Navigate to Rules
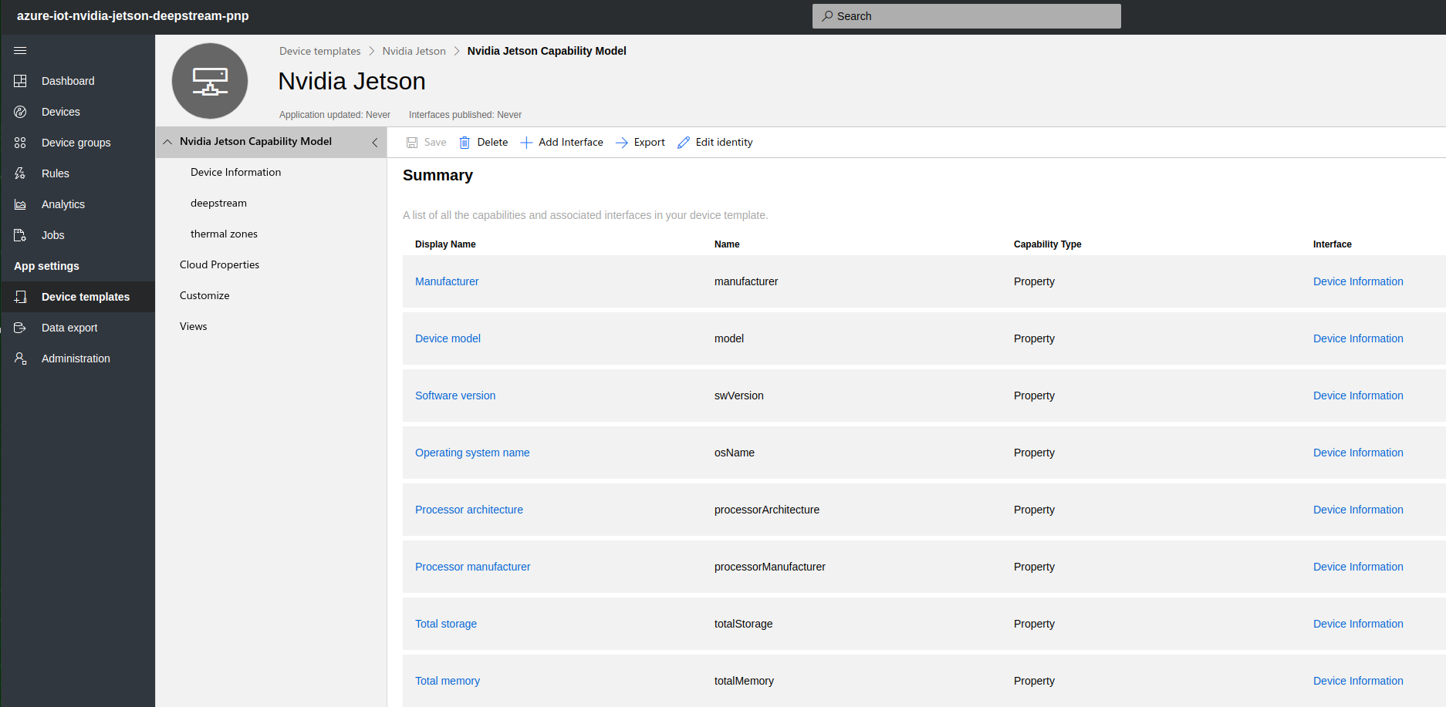The width and height of the screenshot is (1446, 707). [x=56, y=173]
